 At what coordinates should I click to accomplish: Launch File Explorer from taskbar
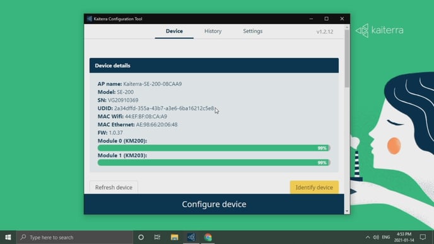click(x=174, y=237)
